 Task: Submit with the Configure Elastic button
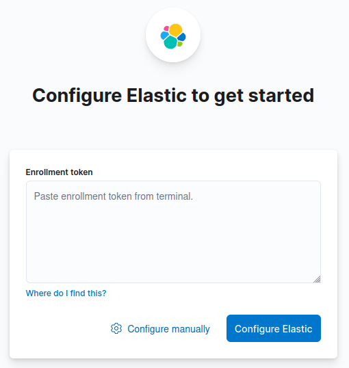click(x=274, y=328)
